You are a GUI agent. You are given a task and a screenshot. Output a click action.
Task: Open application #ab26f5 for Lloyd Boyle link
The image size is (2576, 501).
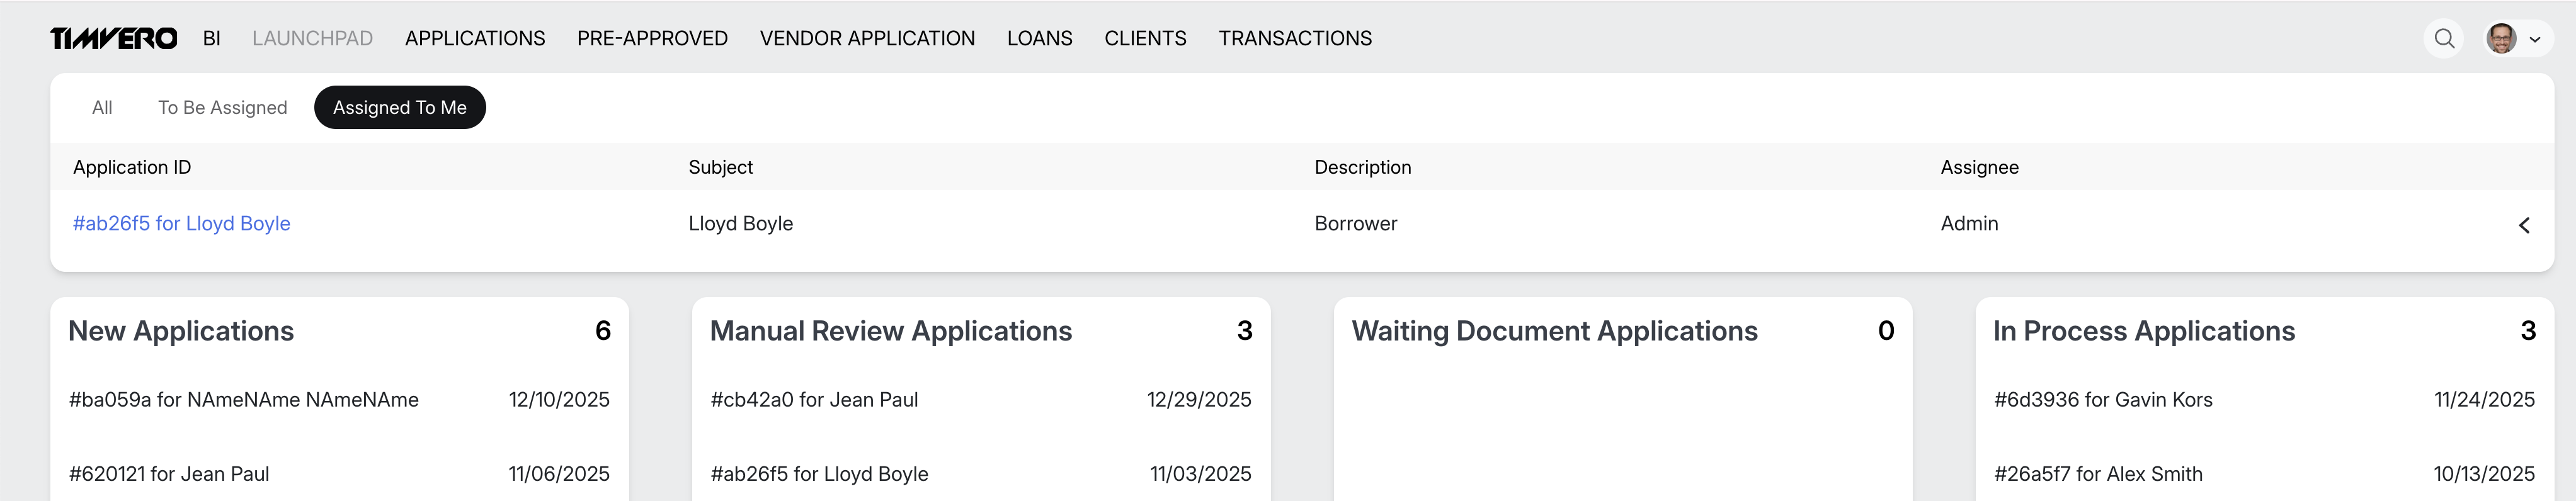click(x=181, y=223)
